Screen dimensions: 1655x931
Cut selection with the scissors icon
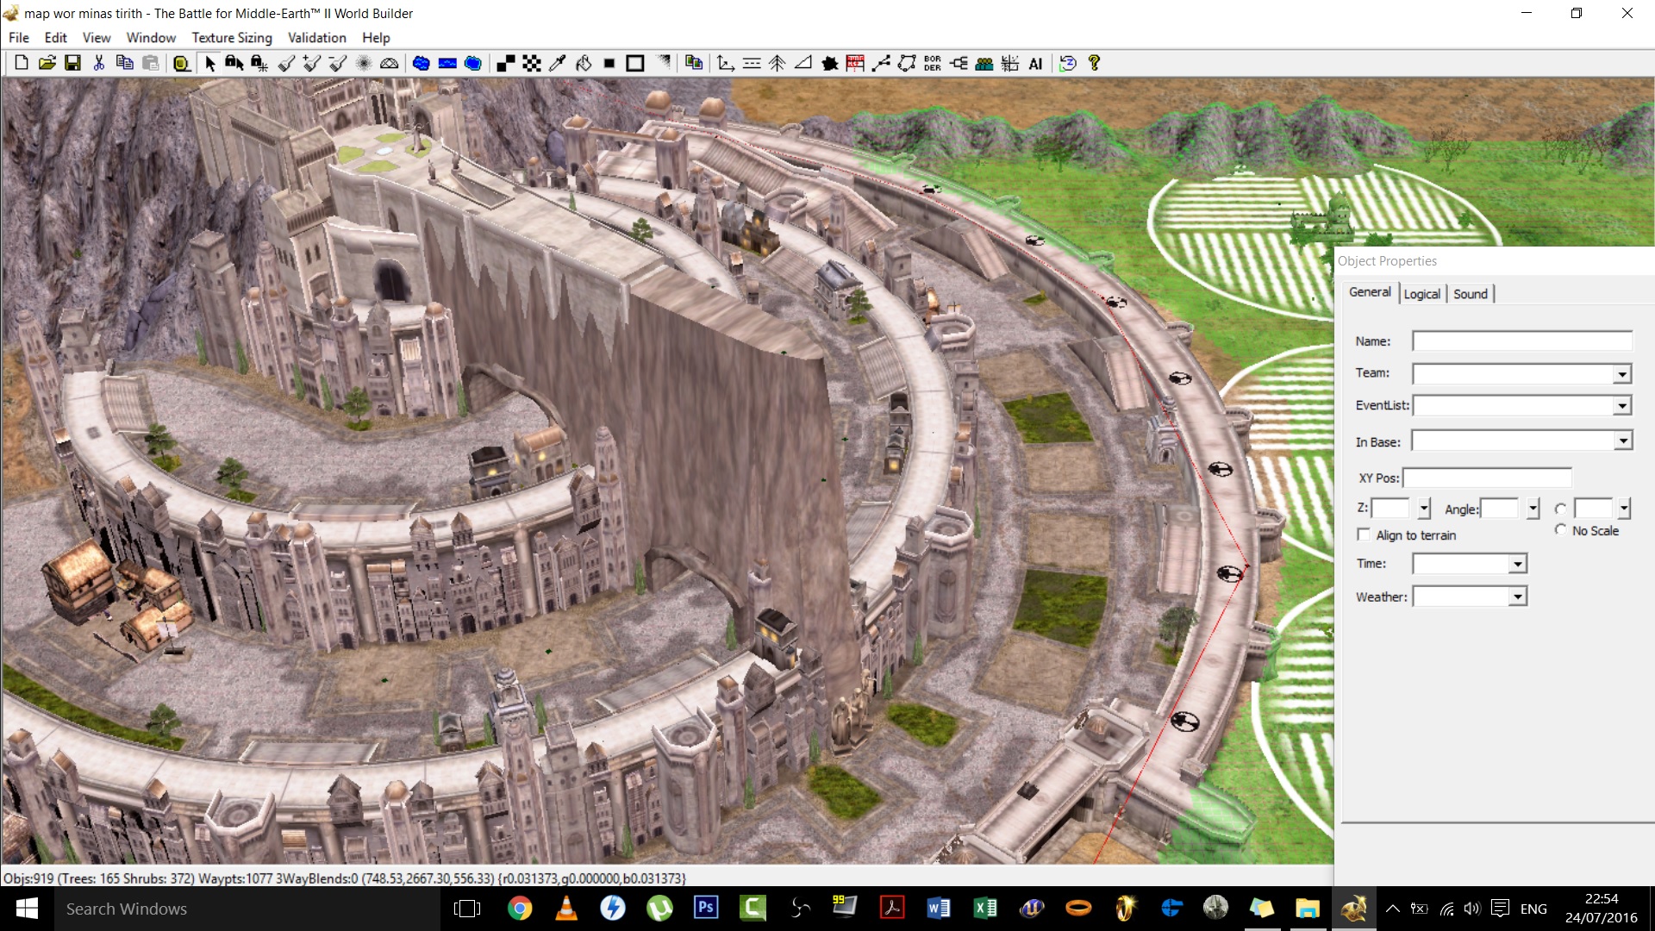pos(99,63)
